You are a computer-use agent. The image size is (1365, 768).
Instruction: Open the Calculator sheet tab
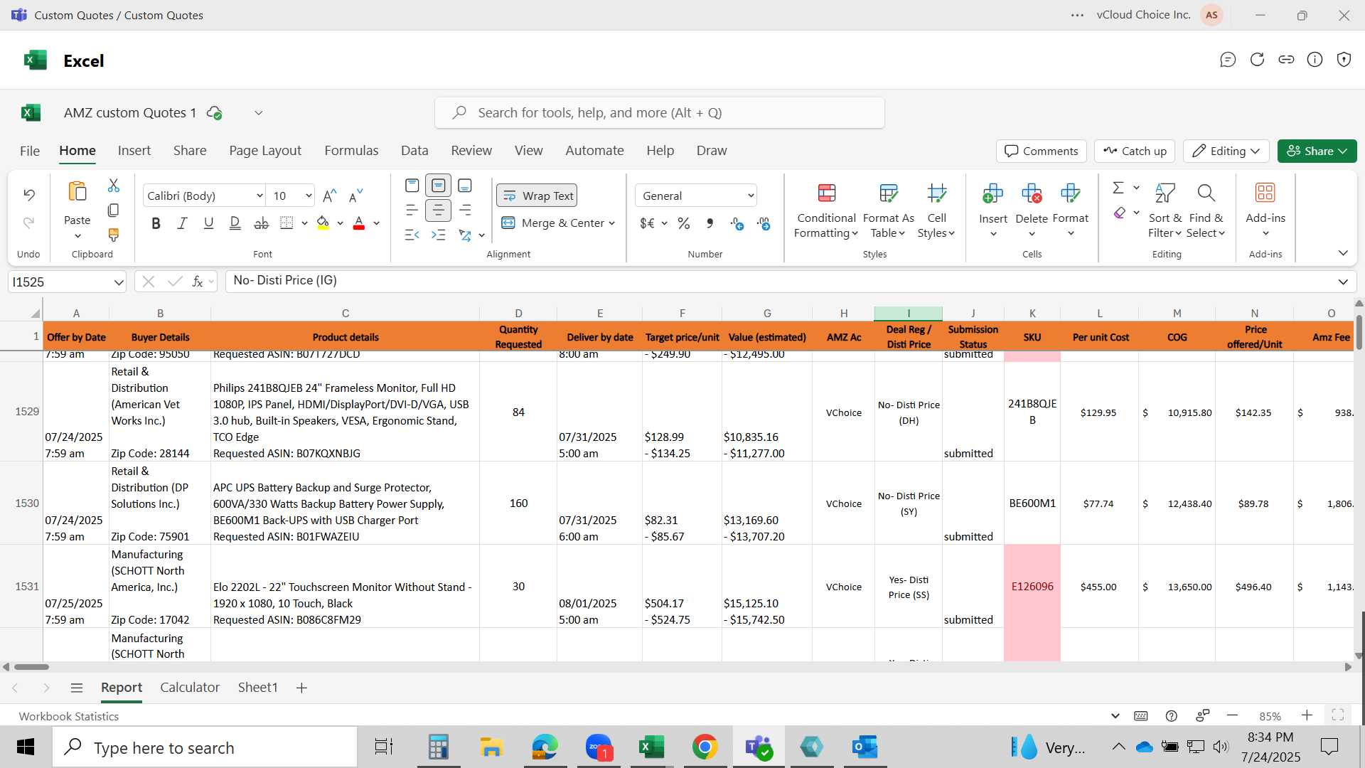click(190, 688)
